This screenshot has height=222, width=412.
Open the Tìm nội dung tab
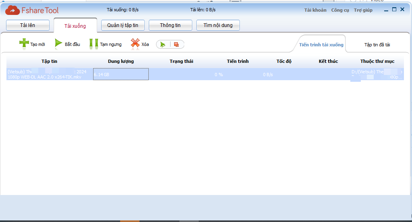(218, 25)
